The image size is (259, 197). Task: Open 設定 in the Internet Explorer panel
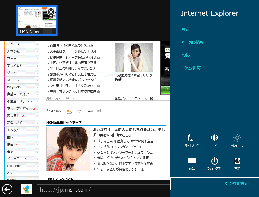click(x=185, y=30)
